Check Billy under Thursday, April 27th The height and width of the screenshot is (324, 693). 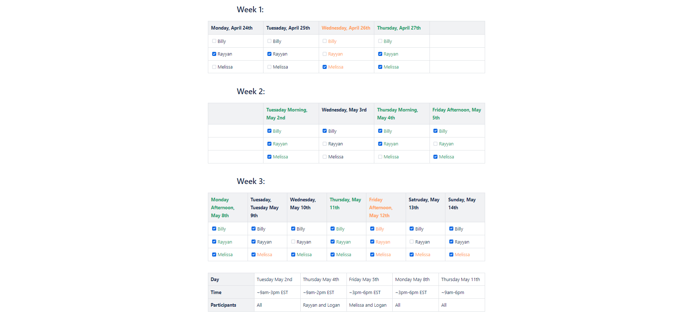coord(380,41)
